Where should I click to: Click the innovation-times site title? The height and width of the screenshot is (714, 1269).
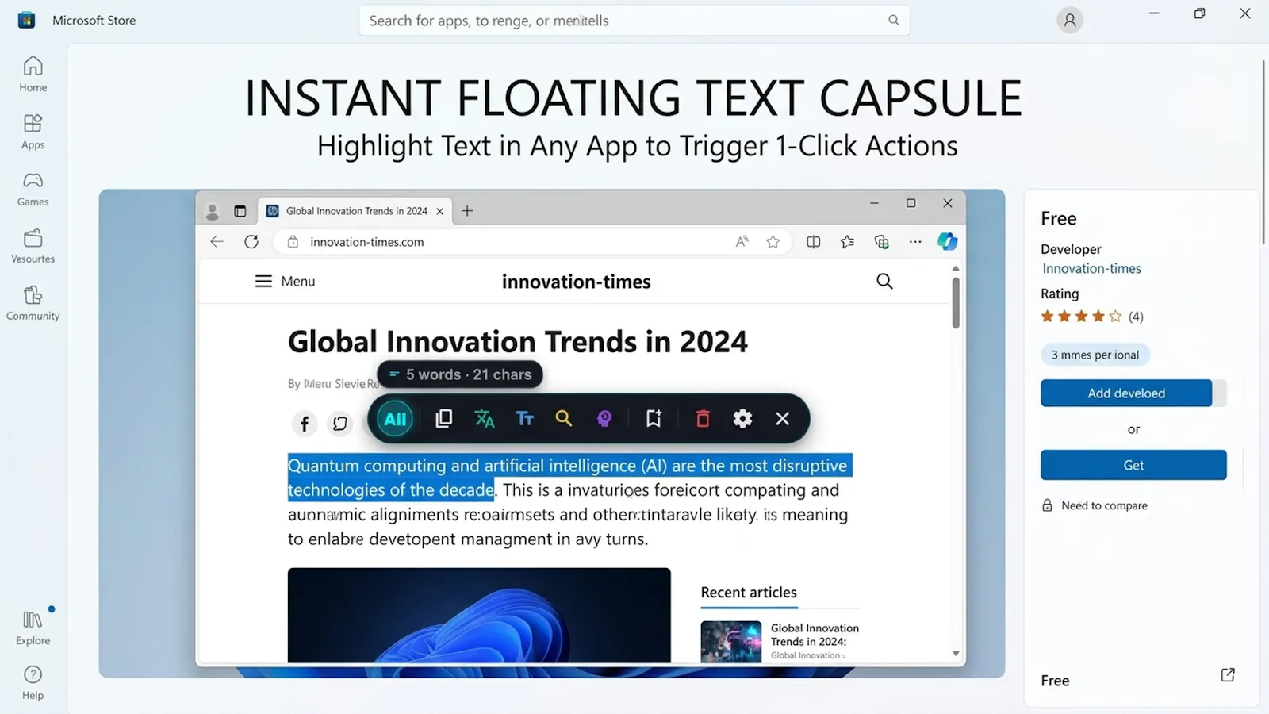pos(577,282)
